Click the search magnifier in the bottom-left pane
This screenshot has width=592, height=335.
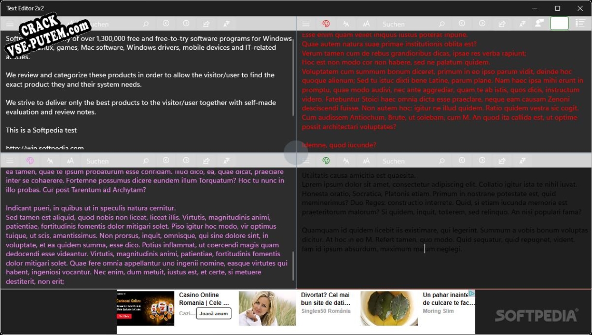point(146,161)
